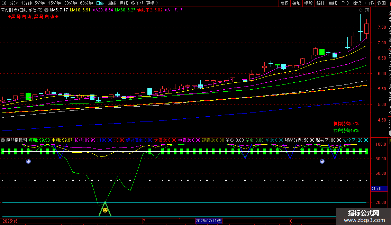Open the round dropdown icon beside 股朋指标网
The height and width of the screenshot is (225, 391).
[x=3, y=140]
